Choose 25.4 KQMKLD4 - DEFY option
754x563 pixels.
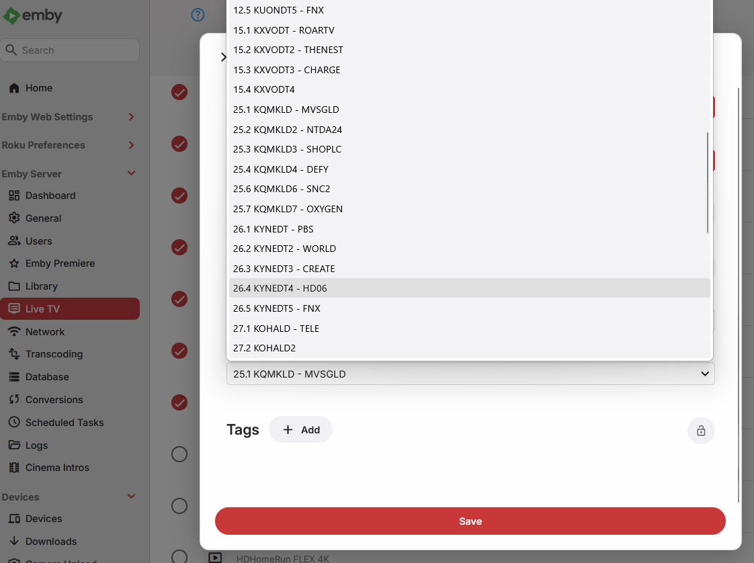(x=469, y=169)
